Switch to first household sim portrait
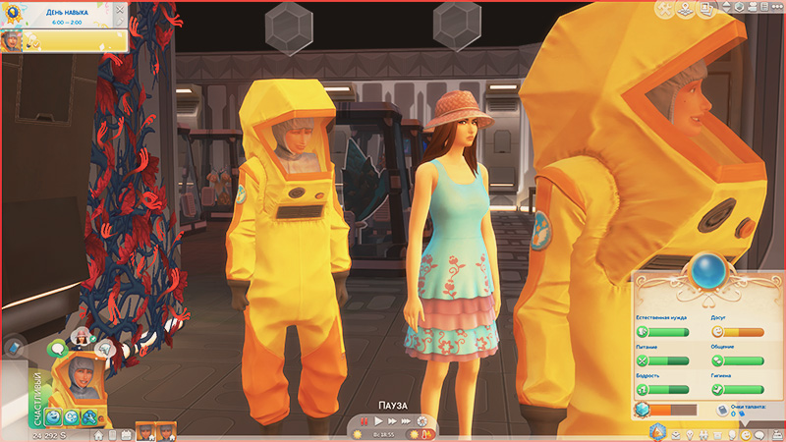The image size is (786, 442). tap(145, 431)
